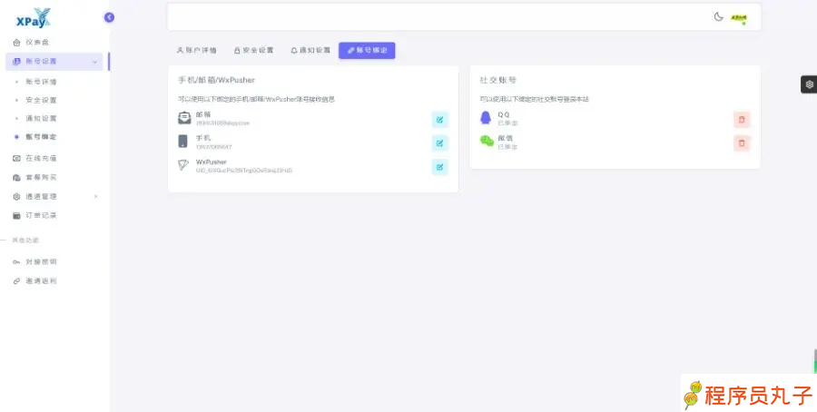Expand the 通道管理 sidebar menu
Image resolution: width=817 pixels, height=412 pixels.
[x=54, y=196]
